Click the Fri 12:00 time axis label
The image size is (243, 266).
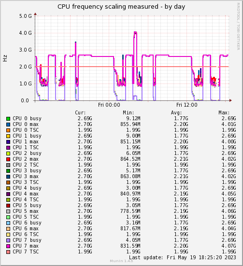187,105
